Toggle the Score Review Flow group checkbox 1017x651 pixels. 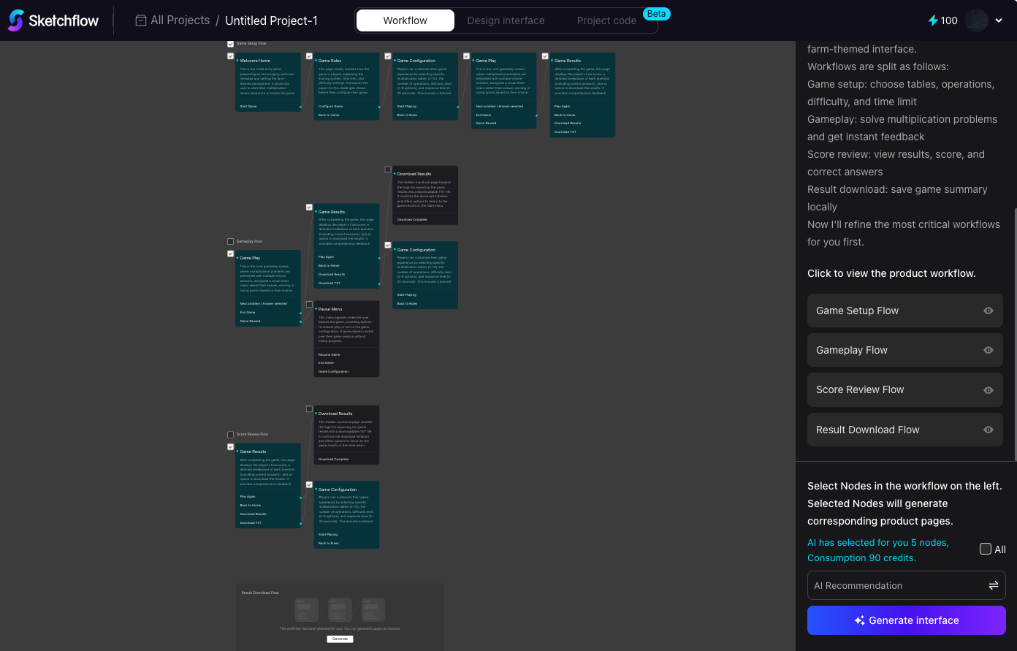click(x=231, y=435)
